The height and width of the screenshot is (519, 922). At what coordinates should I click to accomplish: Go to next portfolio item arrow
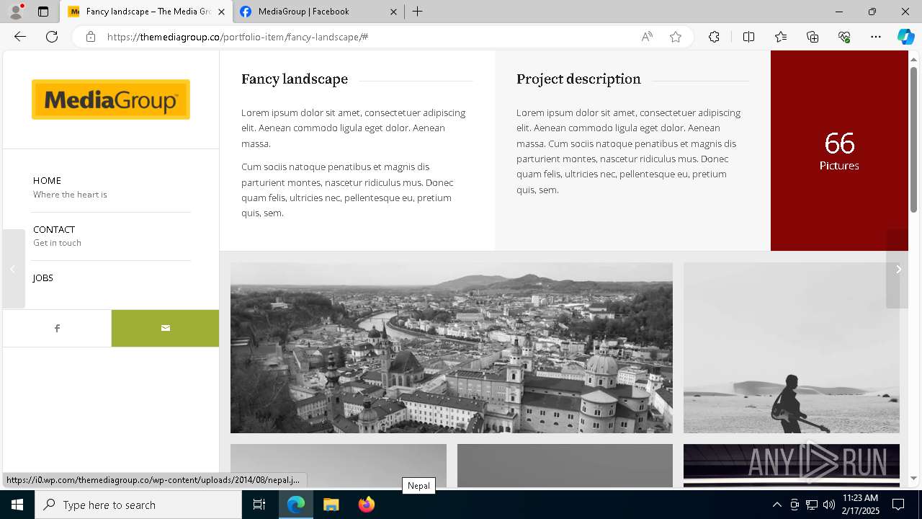point(898,269)
